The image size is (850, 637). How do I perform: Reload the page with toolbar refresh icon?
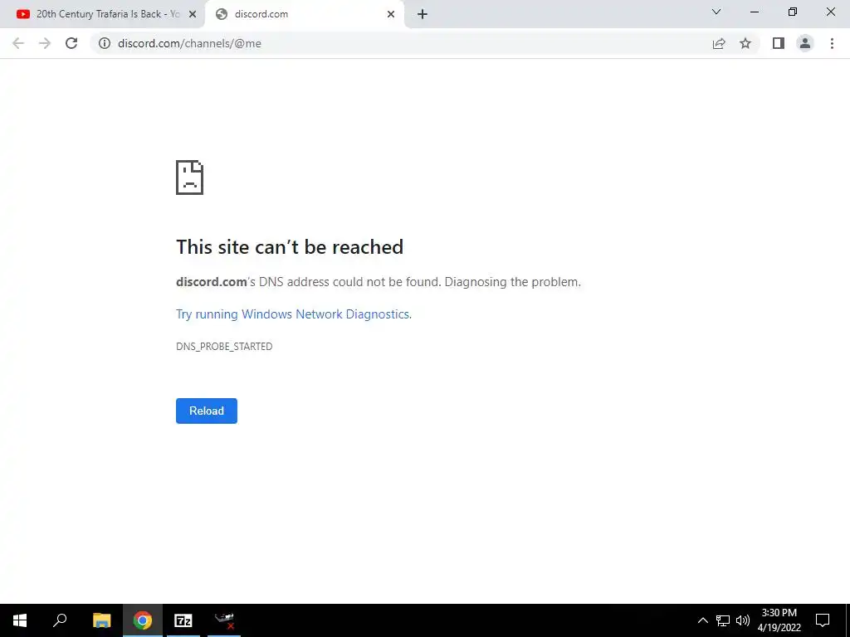(71, 43)
